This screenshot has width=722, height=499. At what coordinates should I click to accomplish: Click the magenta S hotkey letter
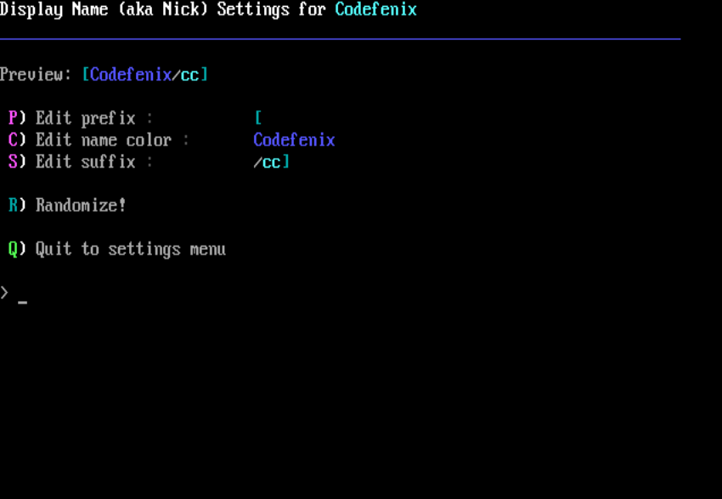click(12, 162)
